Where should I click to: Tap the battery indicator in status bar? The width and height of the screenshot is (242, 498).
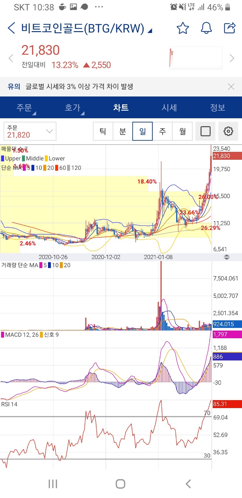[x=228, y=7]
